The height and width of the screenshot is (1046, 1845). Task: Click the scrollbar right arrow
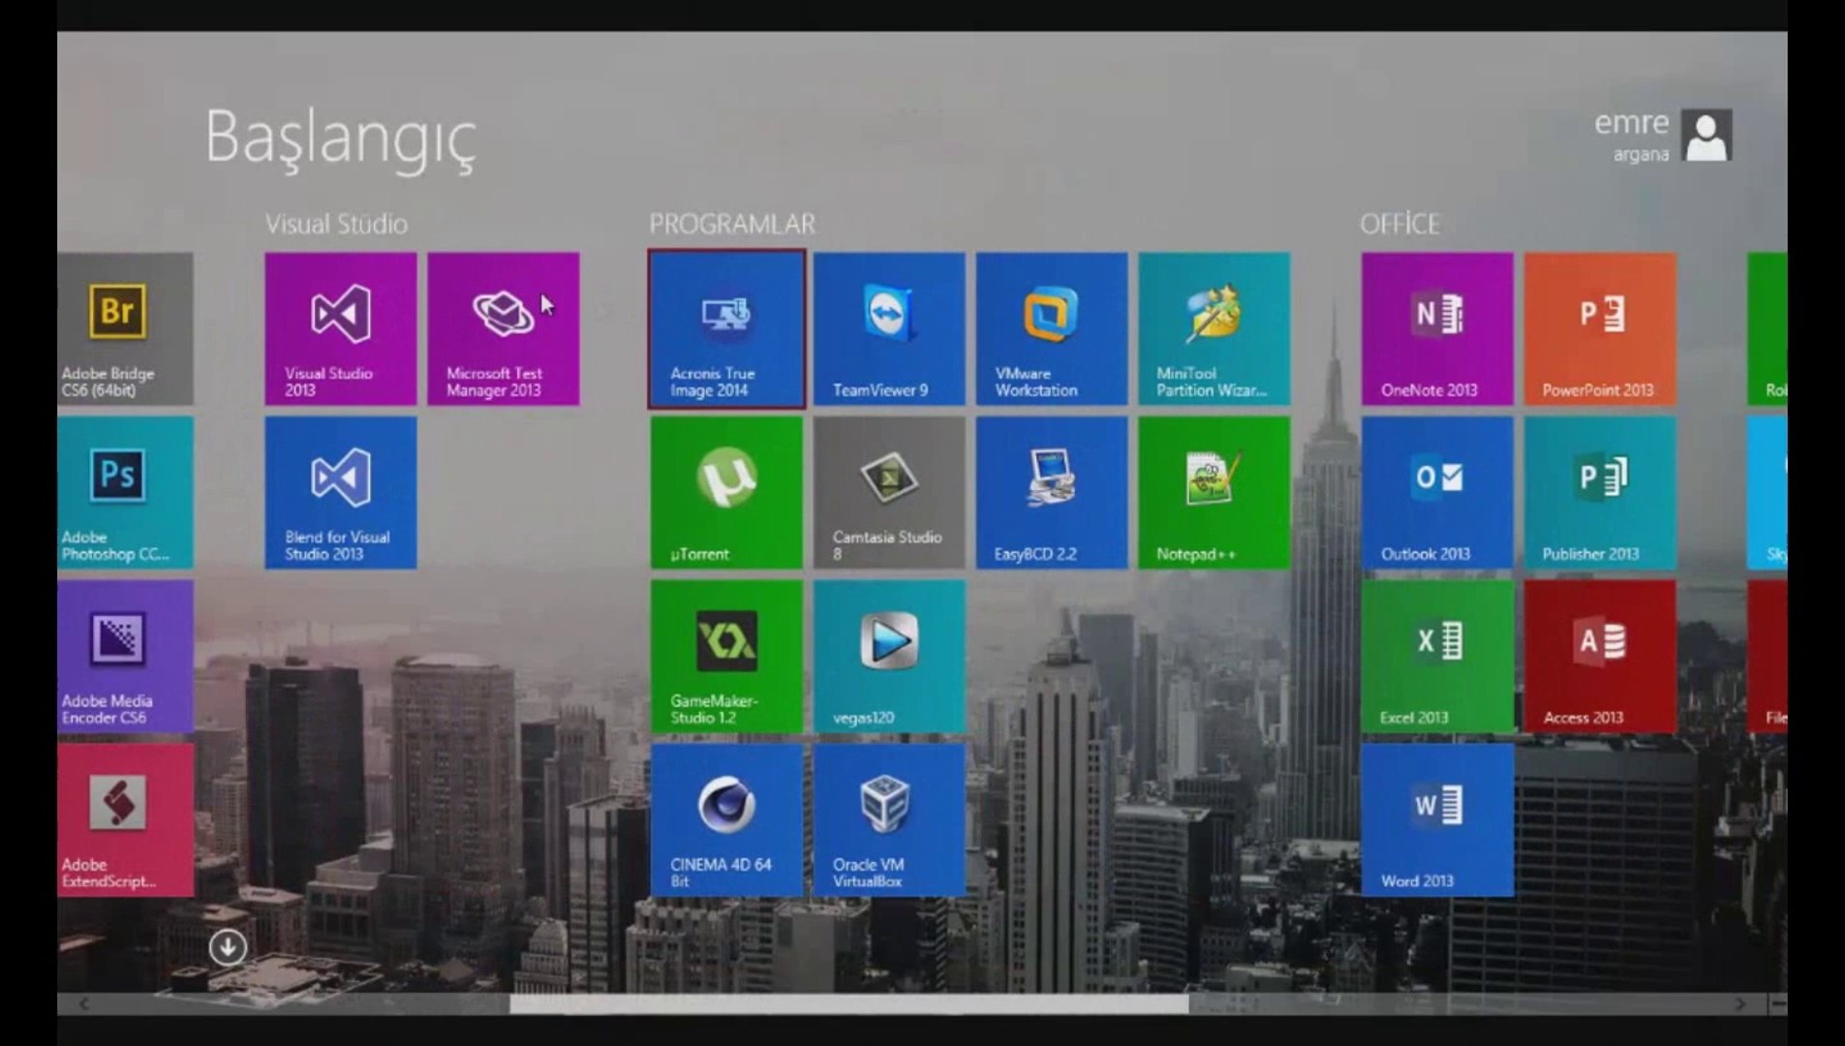tap(1740, 1004)
